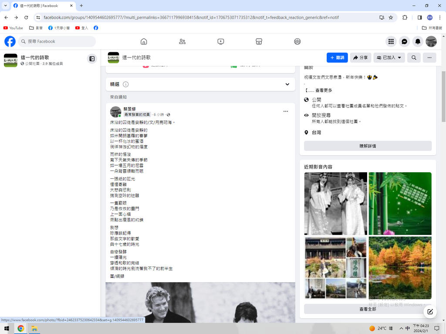Screen dimensions: 446x334
Task: Click 查看更多 to expand description
Action: tap(324, 90)
